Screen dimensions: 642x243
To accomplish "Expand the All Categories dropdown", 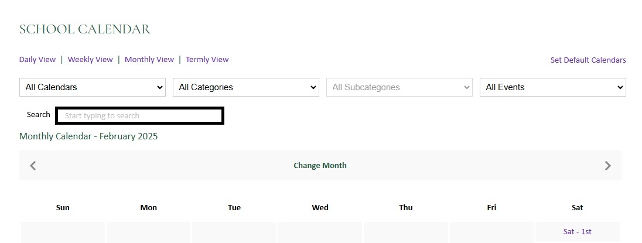I will point(246,87).
